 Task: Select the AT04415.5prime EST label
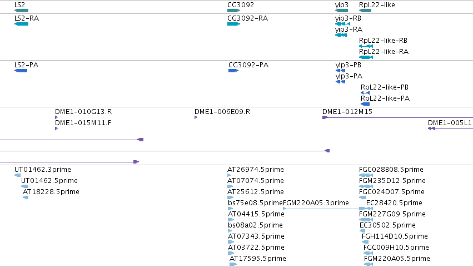point(256,214)
